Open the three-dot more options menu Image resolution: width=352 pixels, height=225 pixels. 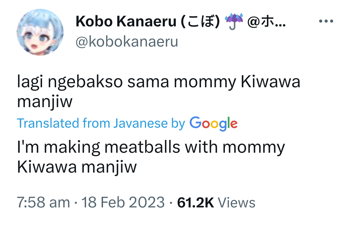pyautogui.click(x=326, y=21)
